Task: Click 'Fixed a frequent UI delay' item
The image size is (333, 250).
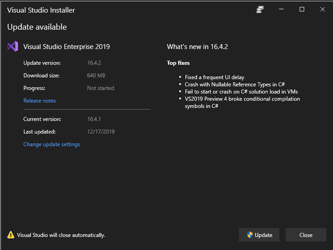Action: (x=215, y=77)
